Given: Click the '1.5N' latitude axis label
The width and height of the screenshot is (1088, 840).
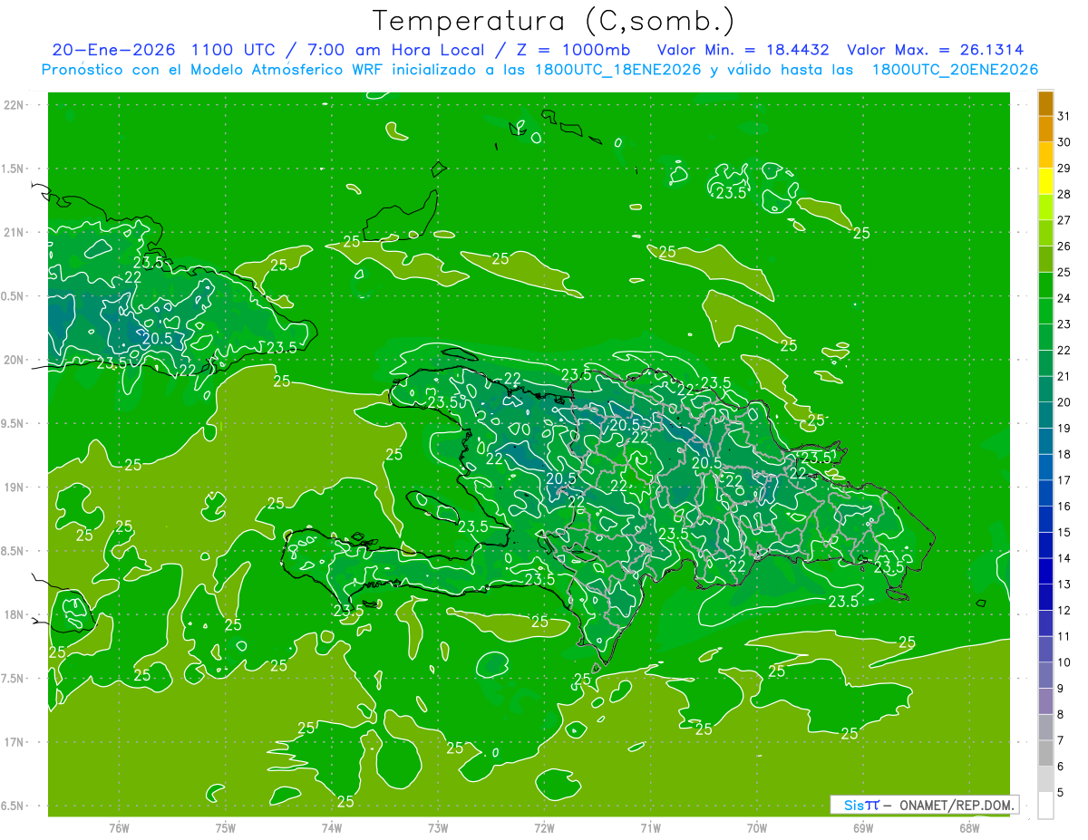Looking at the screenshot, I should (15, 169).
